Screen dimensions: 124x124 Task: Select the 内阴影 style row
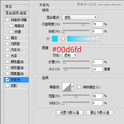click(x=16, y=44)
